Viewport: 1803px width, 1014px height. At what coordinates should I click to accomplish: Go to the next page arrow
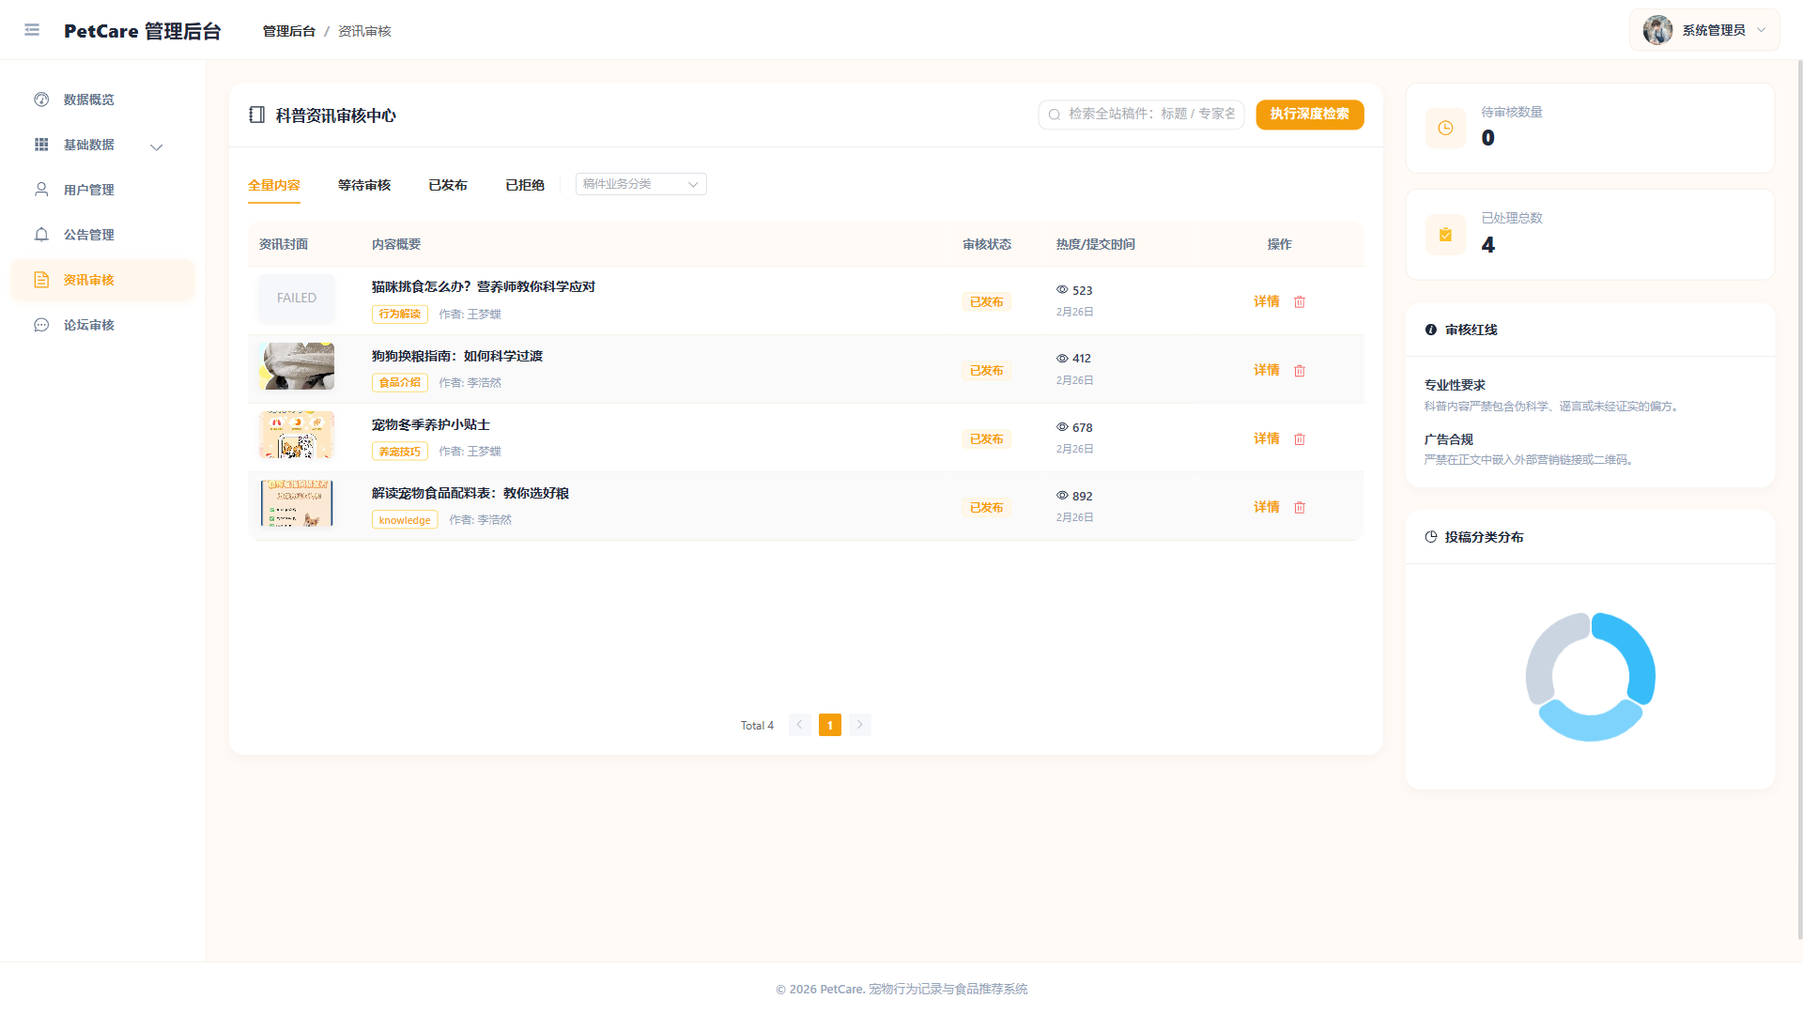(860, 725)
